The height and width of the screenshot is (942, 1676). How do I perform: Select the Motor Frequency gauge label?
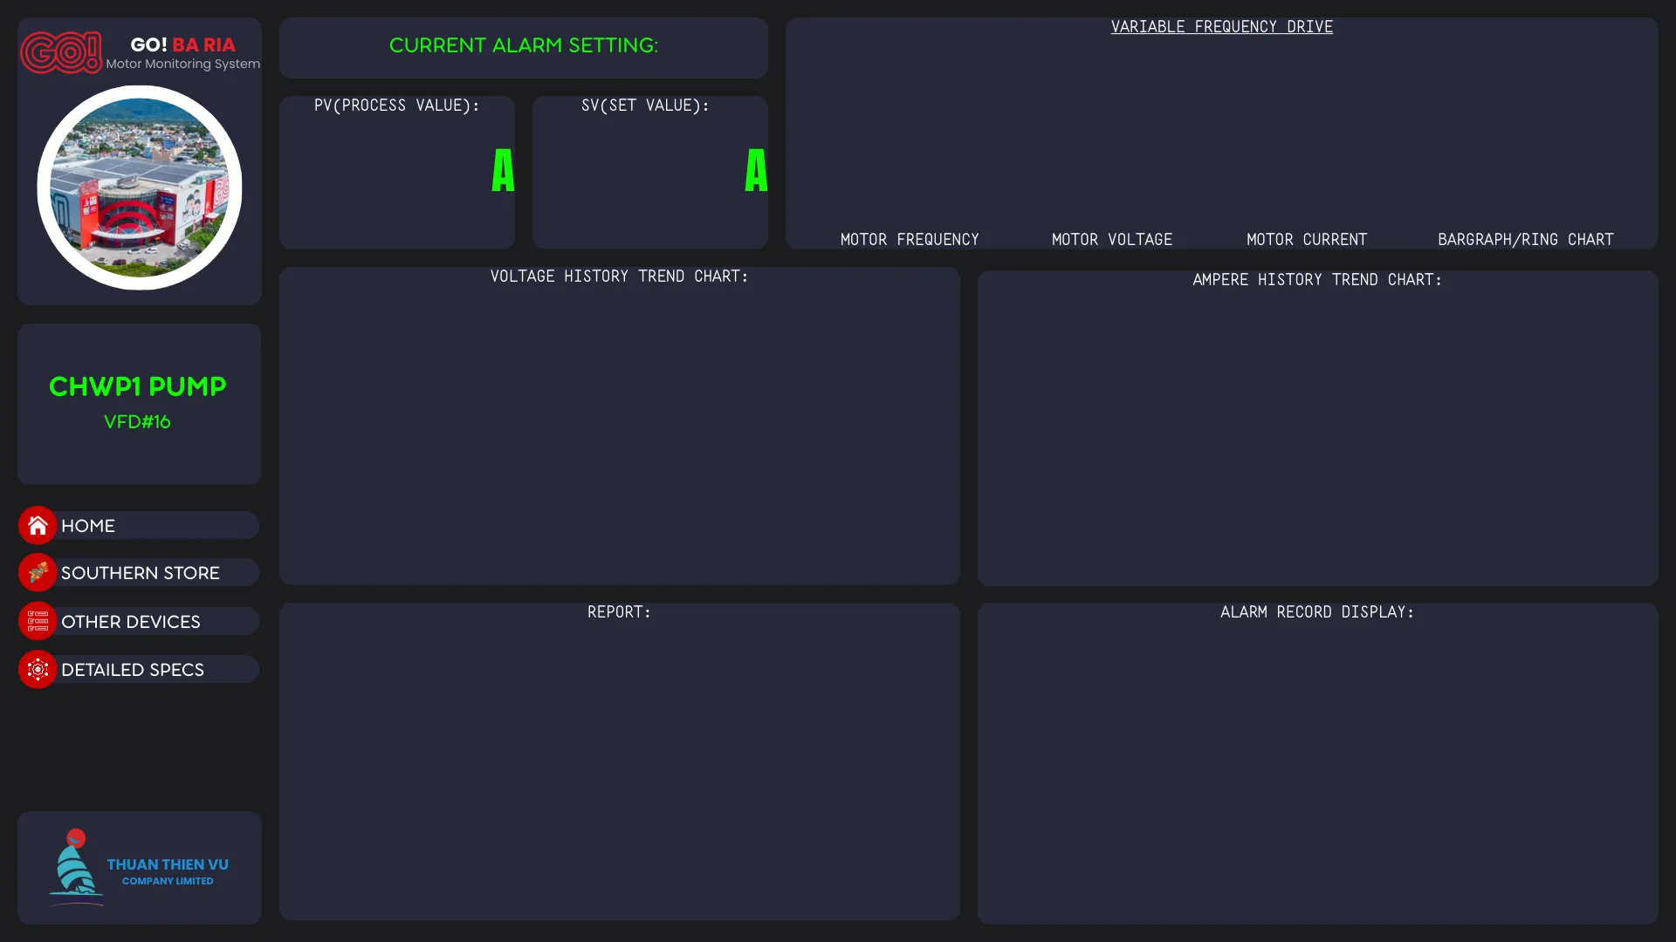point(910,240)
